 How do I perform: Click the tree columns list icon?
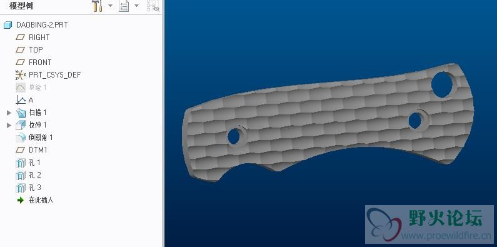point(124,6)
